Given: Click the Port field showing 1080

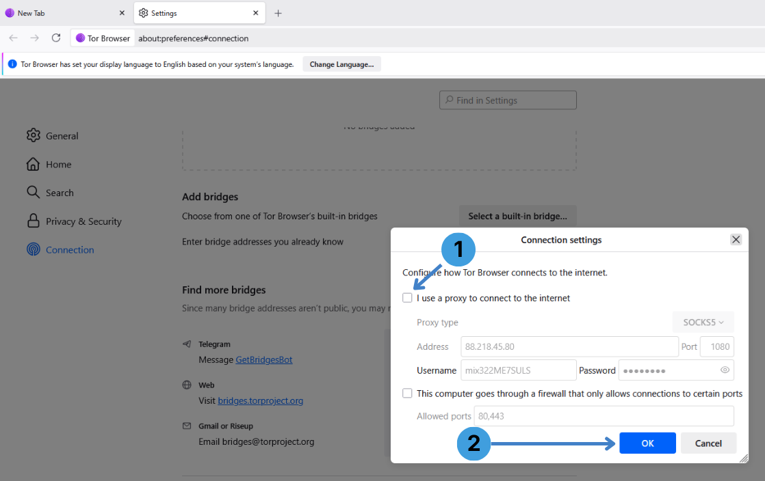Looking at the screenshot, I should tap(716, 346).
